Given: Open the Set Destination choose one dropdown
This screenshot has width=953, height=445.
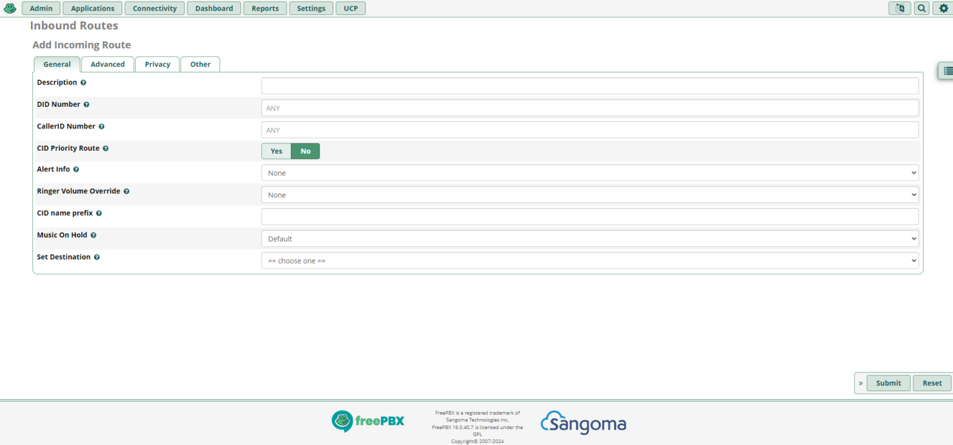Looking at the screenshot, I should (589, 260).
